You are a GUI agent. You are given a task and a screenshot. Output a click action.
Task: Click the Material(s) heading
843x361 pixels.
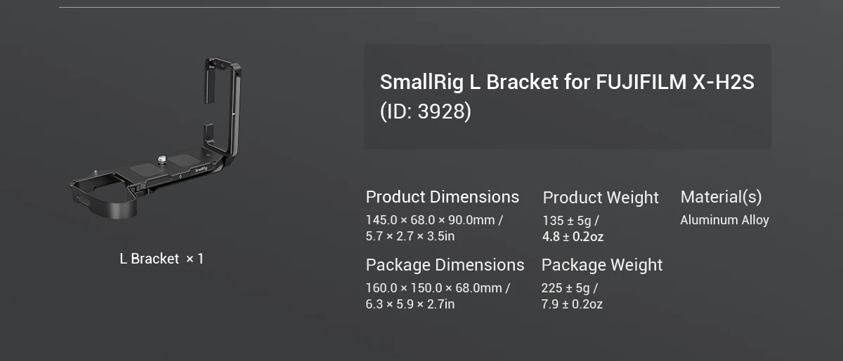click(721, 197)
